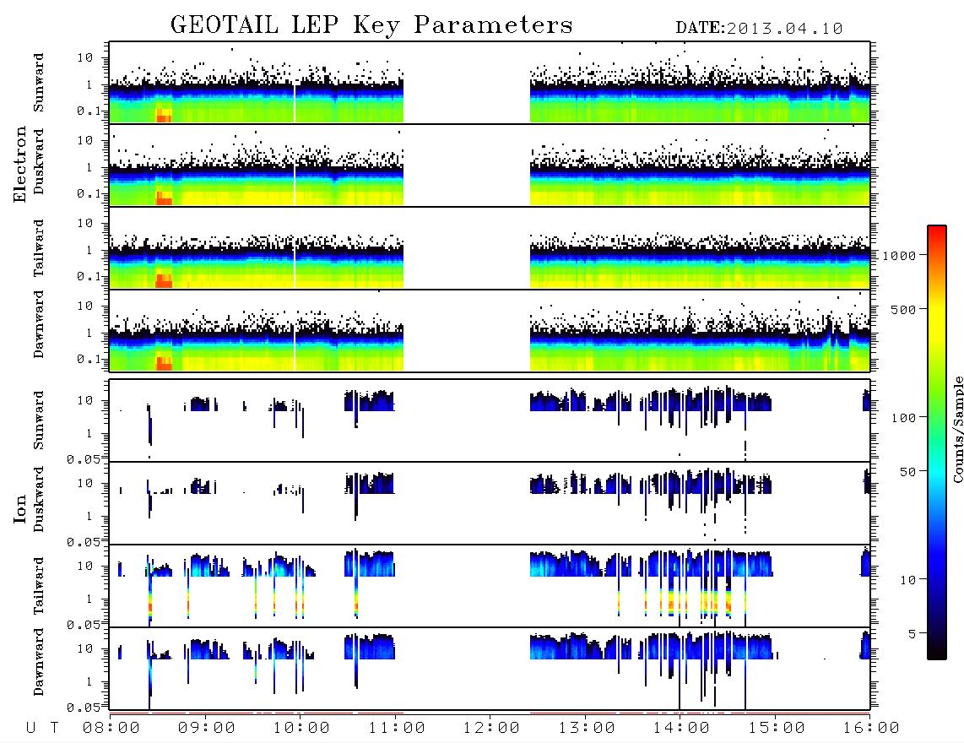Click the "0.05" tick on Ion Duskward axis
The image size is (964, 743).
pos(84,542)
